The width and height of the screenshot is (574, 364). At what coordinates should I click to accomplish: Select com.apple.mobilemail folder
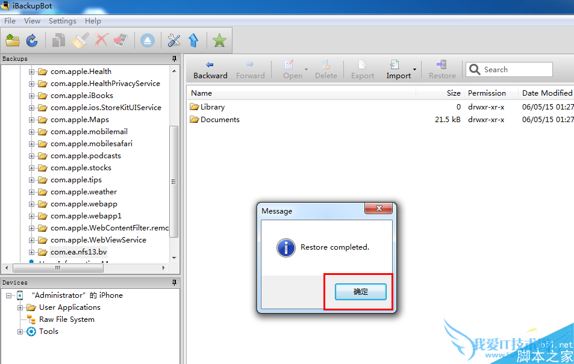coord(89,132)
